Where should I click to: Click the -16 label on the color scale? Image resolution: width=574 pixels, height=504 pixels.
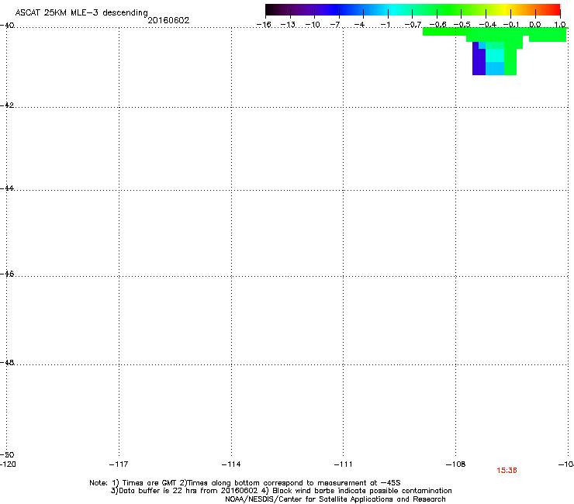tap(264, 25)
